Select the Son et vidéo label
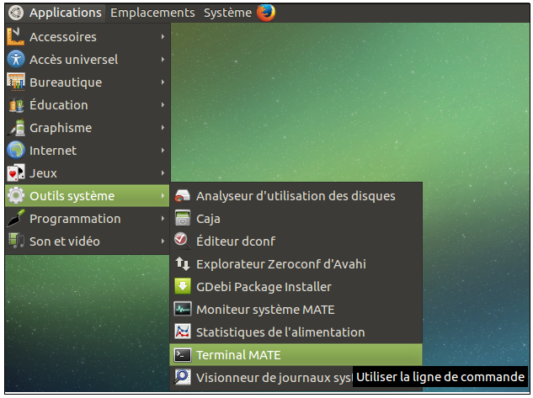The height and width of the screenshot is (398, 533). click(x=65, y=241)
